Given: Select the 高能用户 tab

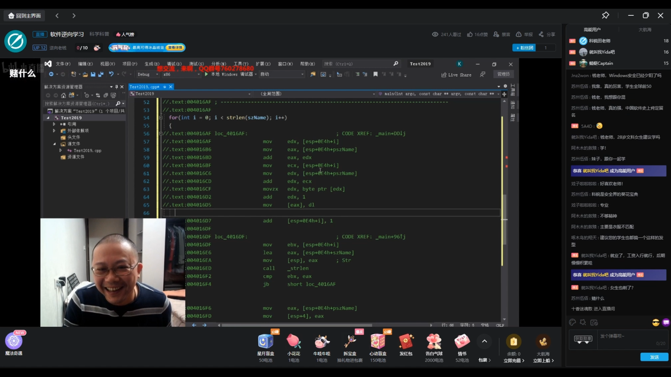Looking at the screenshot, I should pos(592,30).
